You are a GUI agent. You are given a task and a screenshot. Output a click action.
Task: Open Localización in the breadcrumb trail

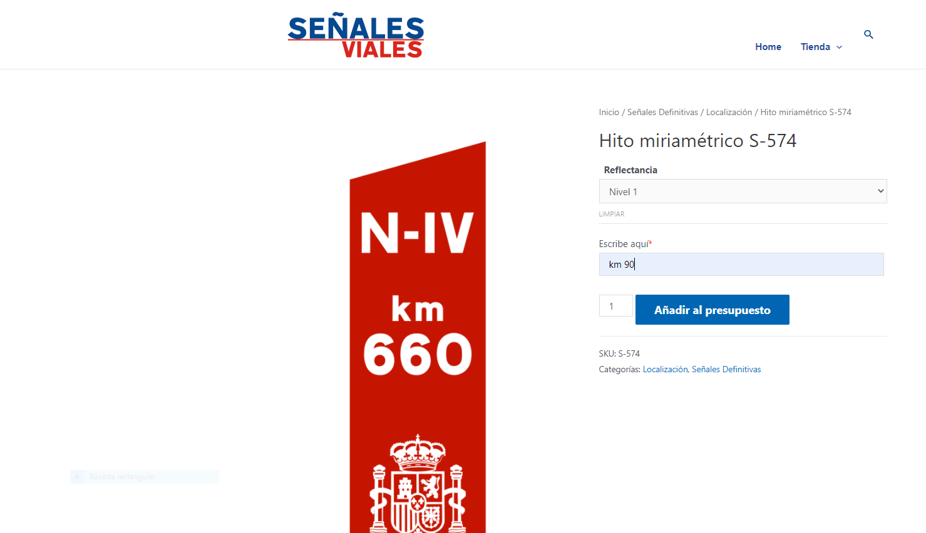coord(729,113)
